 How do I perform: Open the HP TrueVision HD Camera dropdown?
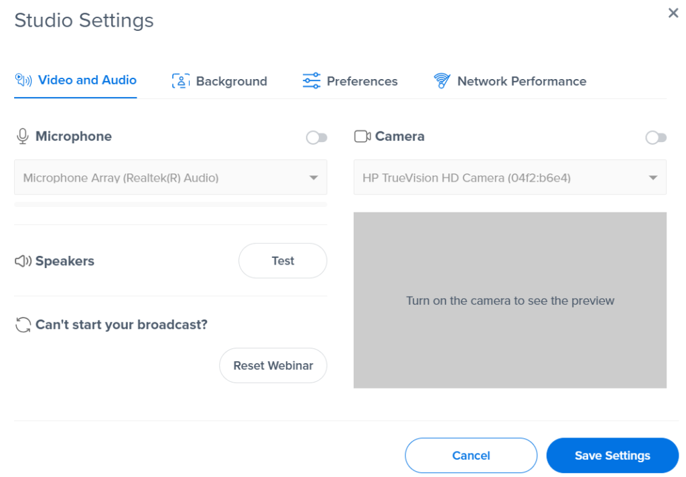pyautogui.click(x=510, y=178)
